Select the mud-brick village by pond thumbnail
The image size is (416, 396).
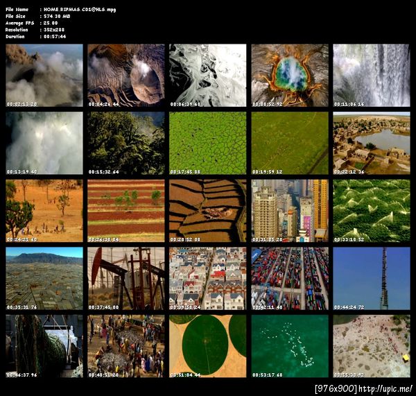tap(372, 143)
